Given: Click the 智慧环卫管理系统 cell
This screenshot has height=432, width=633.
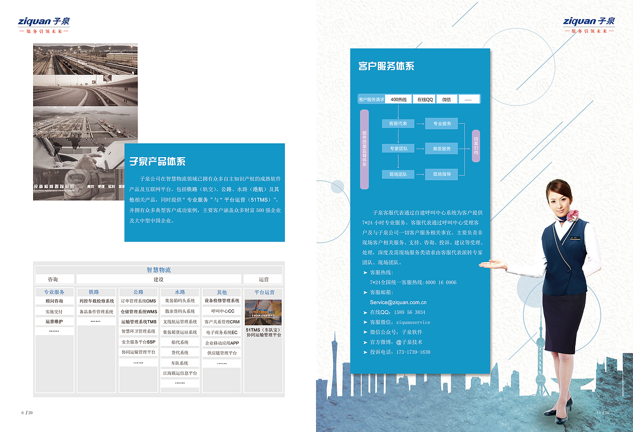Looking at the screenshot, I should pos(138,332).
